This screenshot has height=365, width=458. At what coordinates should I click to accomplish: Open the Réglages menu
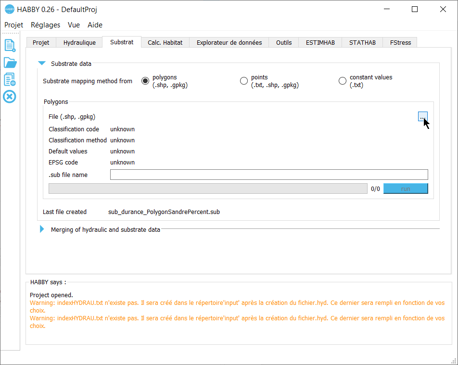pyautogui.click(x=45, y=25)
